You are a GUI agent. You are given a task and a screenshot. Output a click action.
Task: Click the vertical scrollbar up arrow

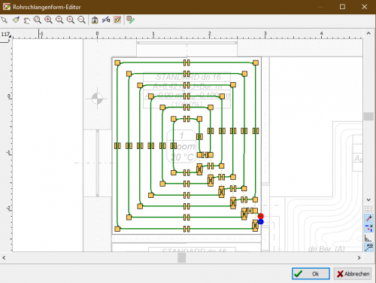pos(368,33)
